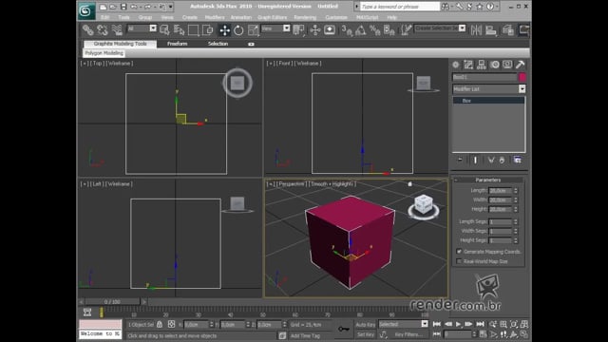Open the Hierarchy panel tab icon

coord(482,65)
